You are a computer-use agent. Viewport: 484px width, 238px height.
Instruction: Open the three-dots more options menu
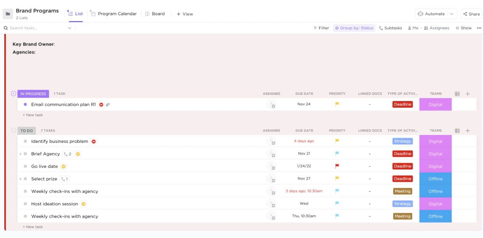[479, 28]
